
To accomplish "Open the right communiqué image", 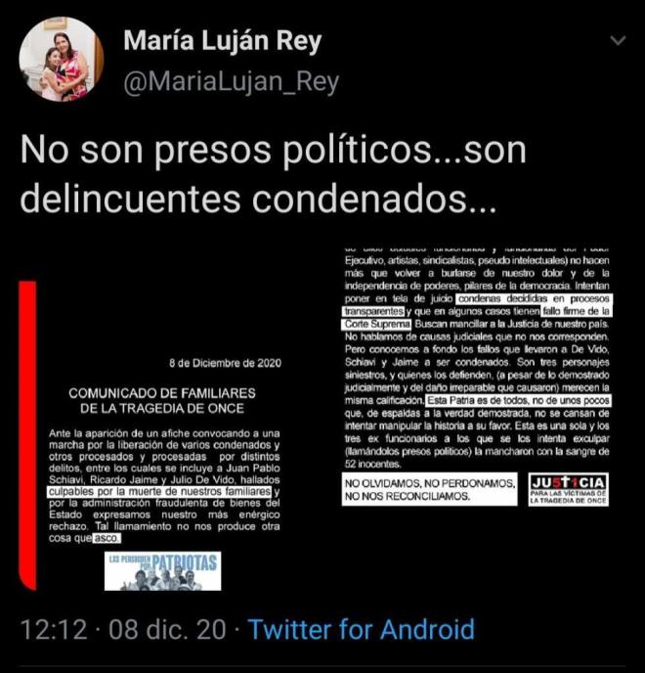I will click(x=477, y=377).
